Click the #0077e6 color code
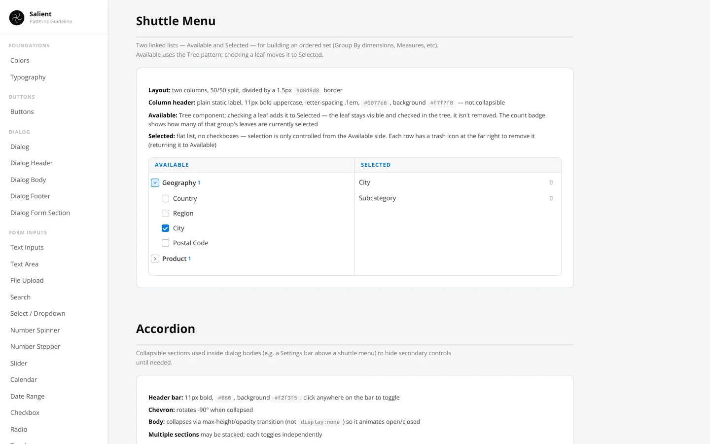710x444 pixels. pyautogui.click(x=375, y=103)
